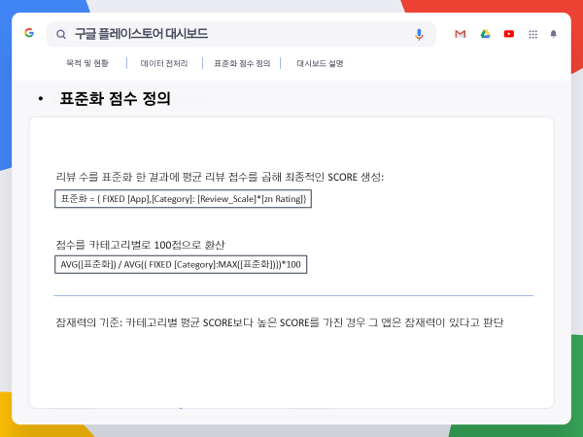Click the sentence ending in SCORE 생성:
Image resolution: width=583 pixels, height=437 pixels.
pyautogui.click(x=220, y=177)
